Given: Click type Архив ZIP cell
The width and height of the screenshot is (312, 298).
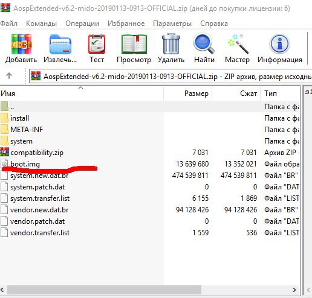Looking at the screenshot, I should click(282, 153).
